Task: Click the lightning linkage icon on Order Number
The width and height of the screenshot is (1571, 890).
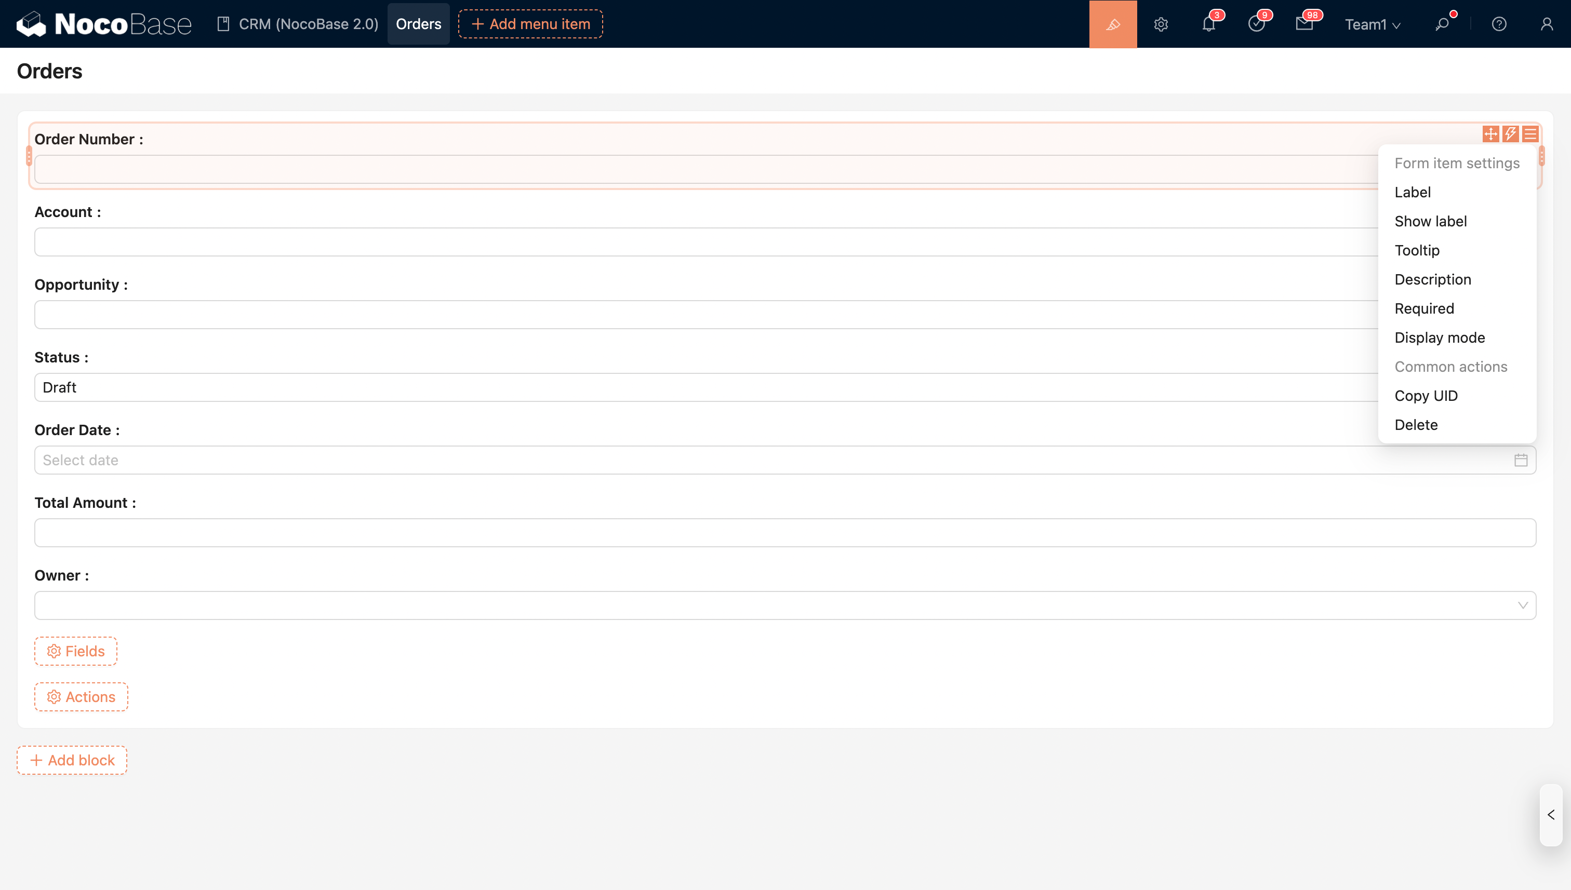Action: pyautogui.click(x=1510, y=134)
